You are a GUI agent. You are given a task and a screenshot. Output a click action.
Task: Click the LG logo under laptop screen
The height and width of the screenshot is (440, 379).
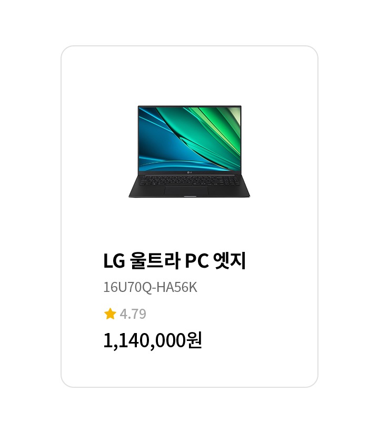pyautogui.click(x=189, y=172)
